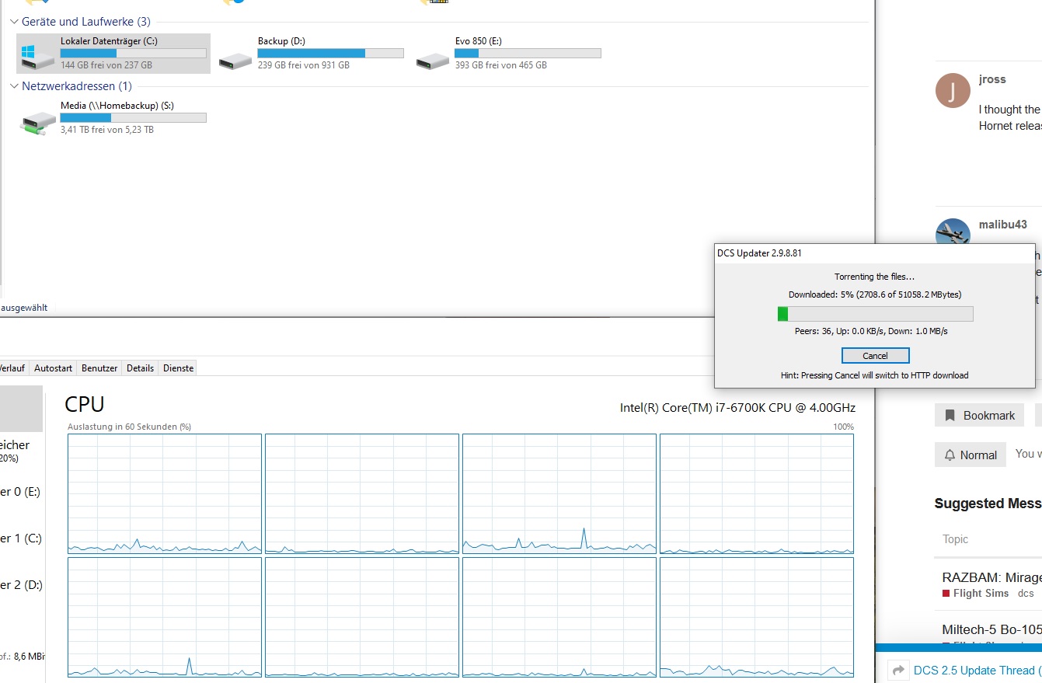
Task: Open the Details tab in Task Manager
Action: point(140,368)
